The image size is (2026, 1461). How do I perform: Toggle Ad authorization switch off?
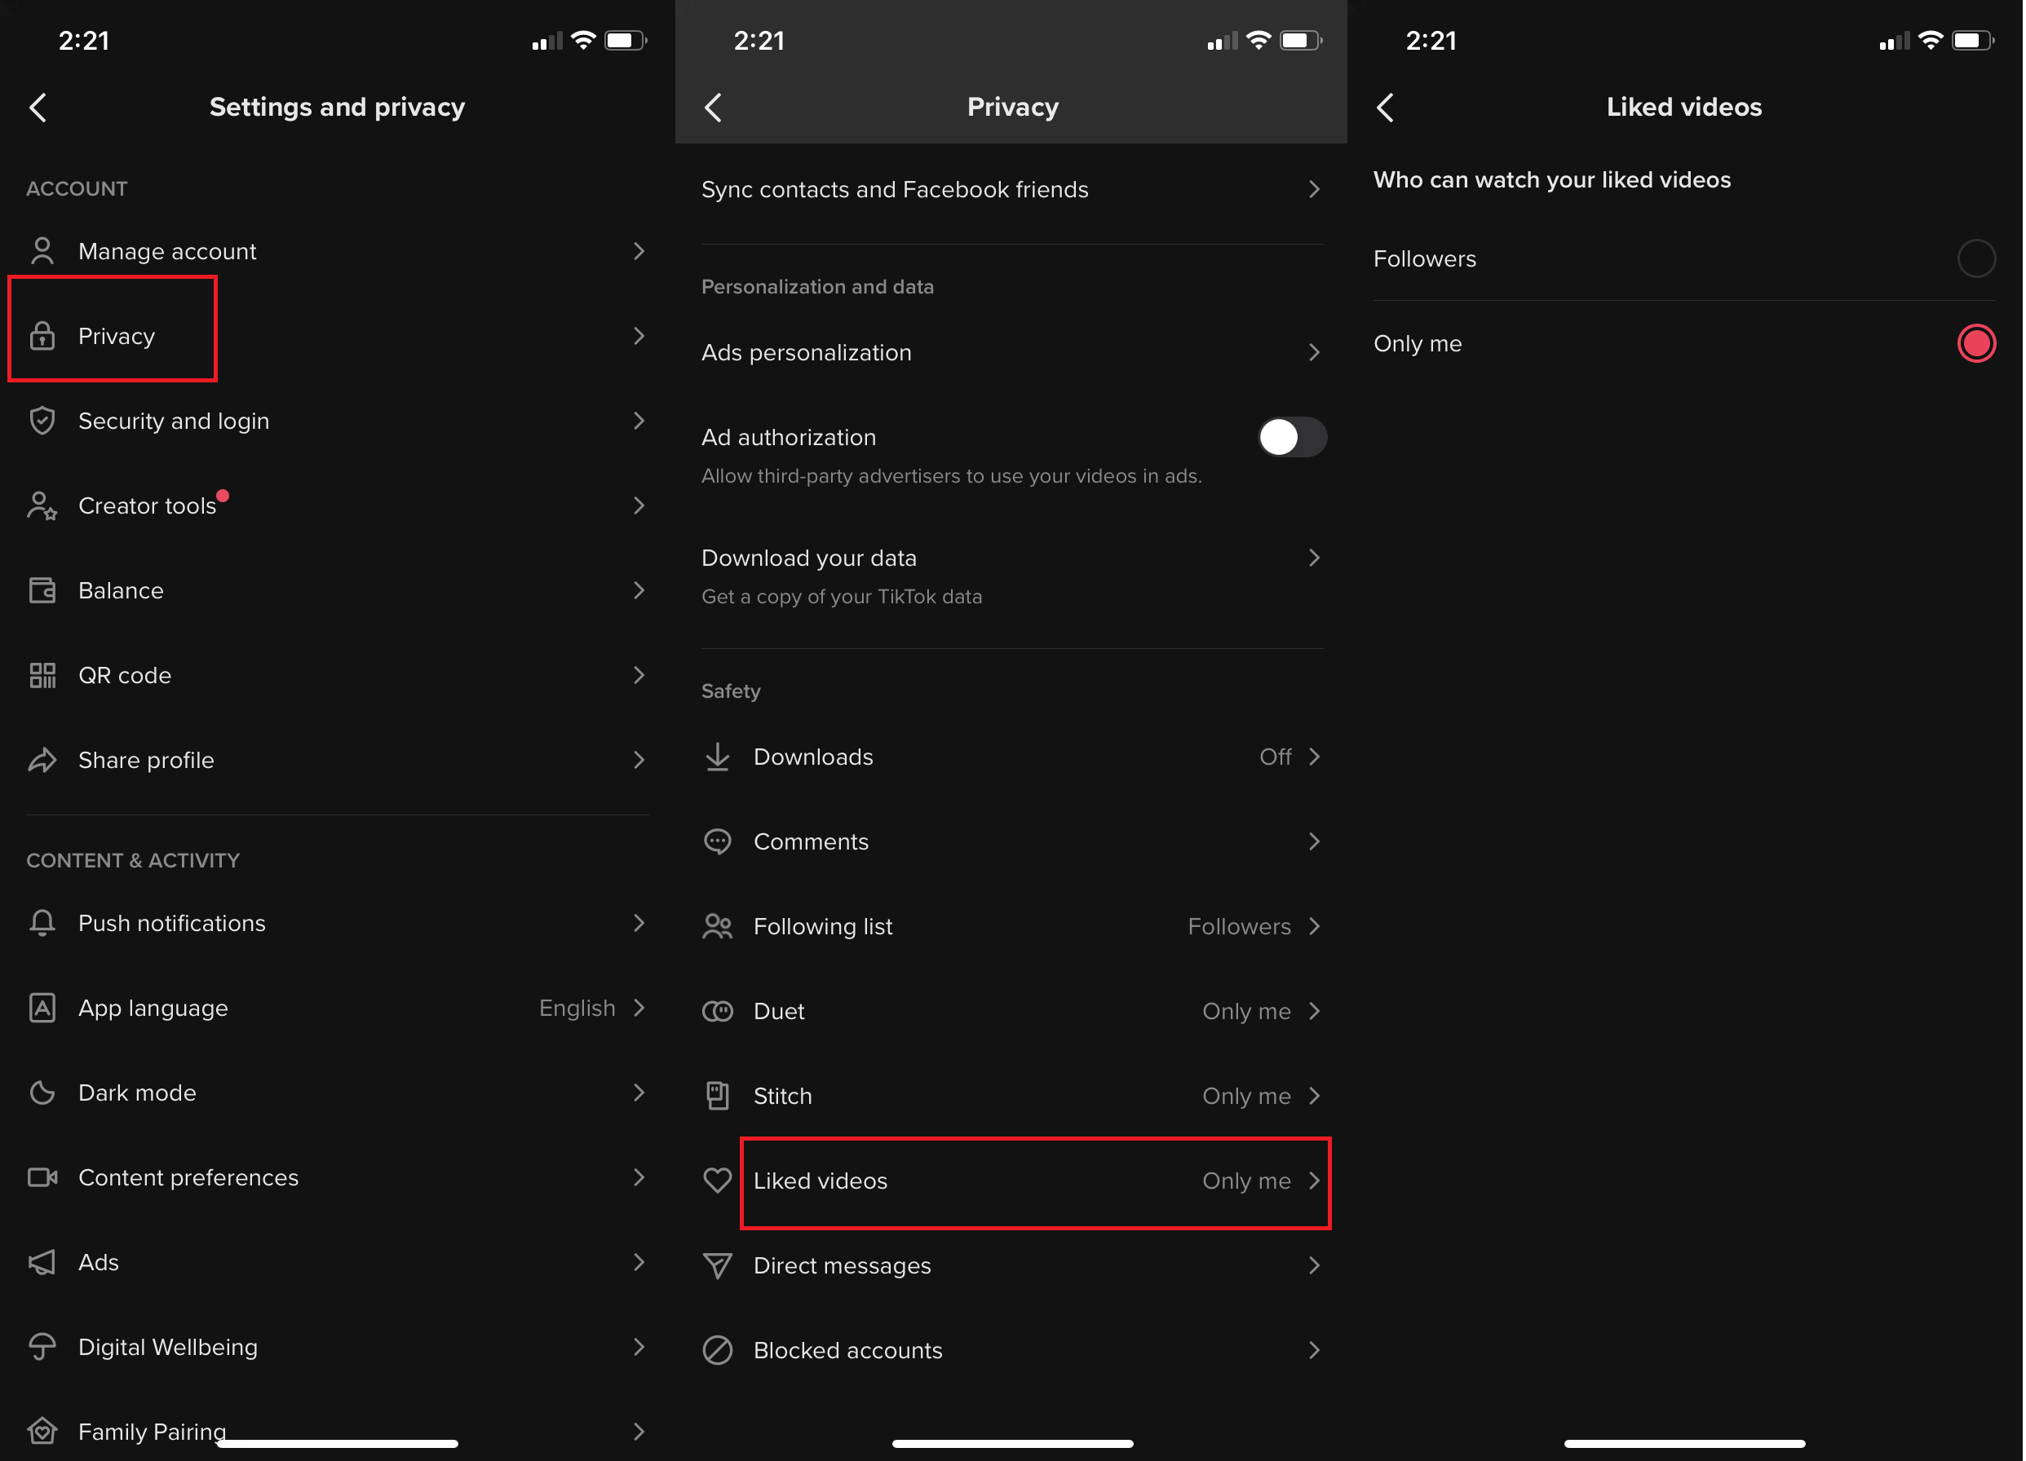[1289, 437]
